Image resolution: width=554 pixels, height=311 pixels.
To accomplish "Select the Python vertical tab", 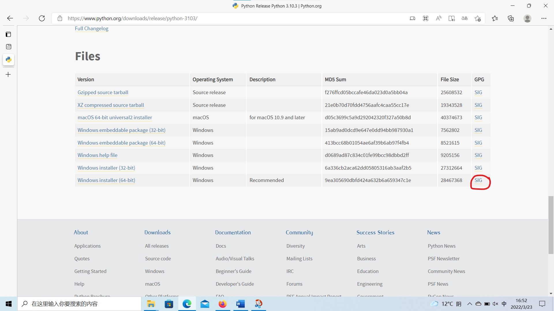I will [x=8, y=60].
